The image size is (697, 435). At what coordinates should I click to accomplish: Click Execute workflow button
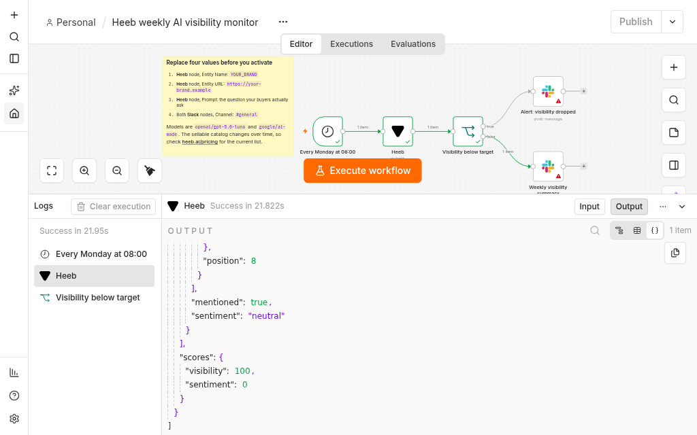(x=362, y=171)
